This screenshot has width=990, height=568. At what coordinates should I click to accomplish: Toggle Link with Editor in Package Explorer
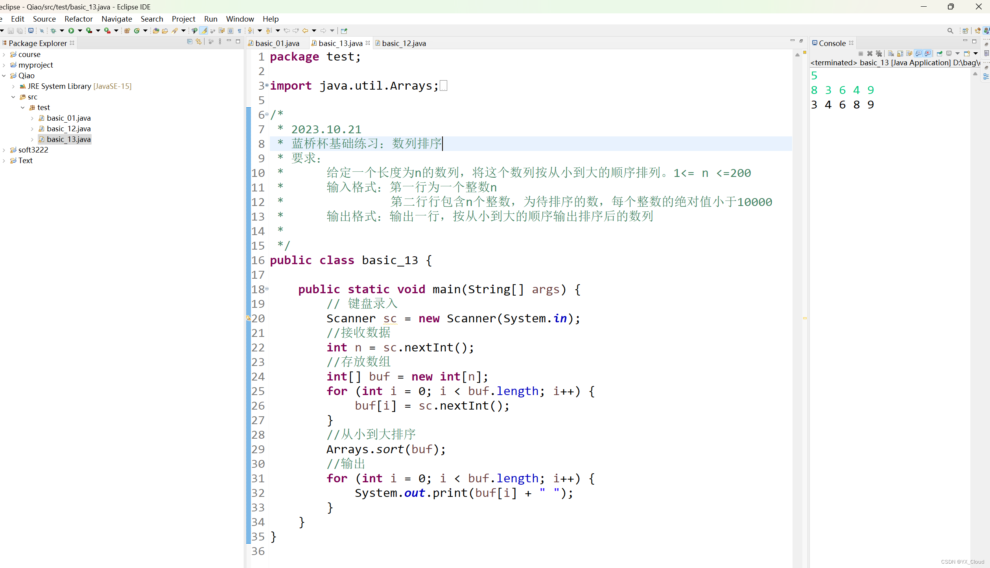(x=199, y=41)
